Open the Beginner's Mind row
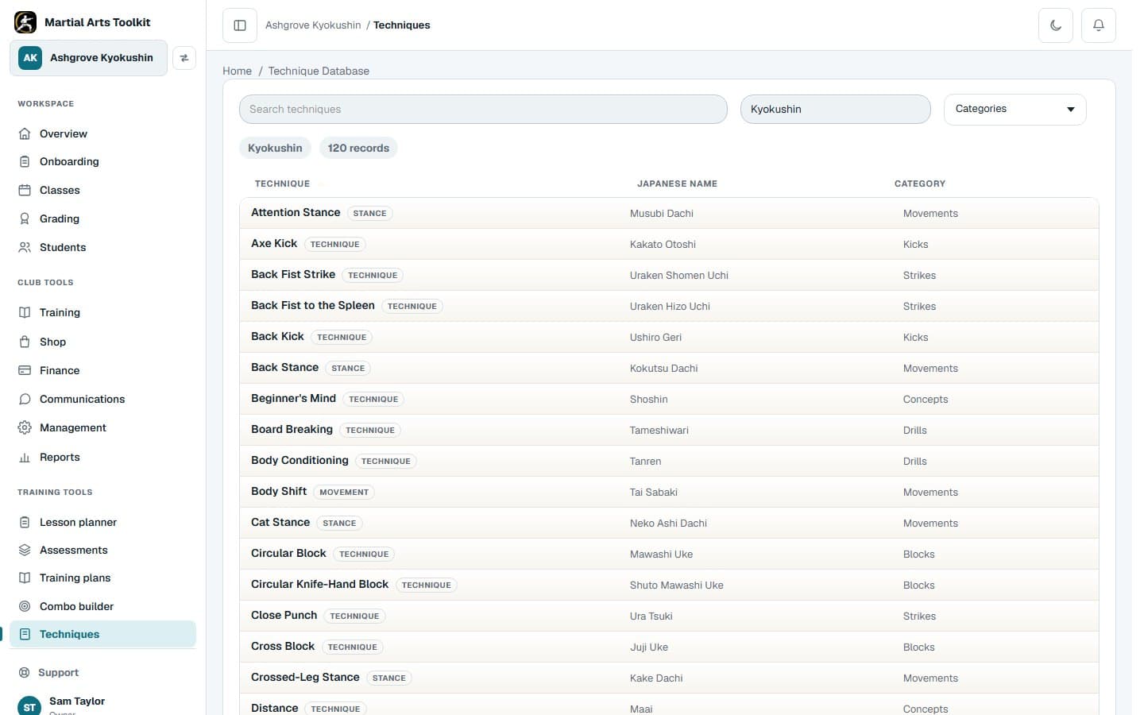This screenshot has height=715, width=1144. [669, 399]
